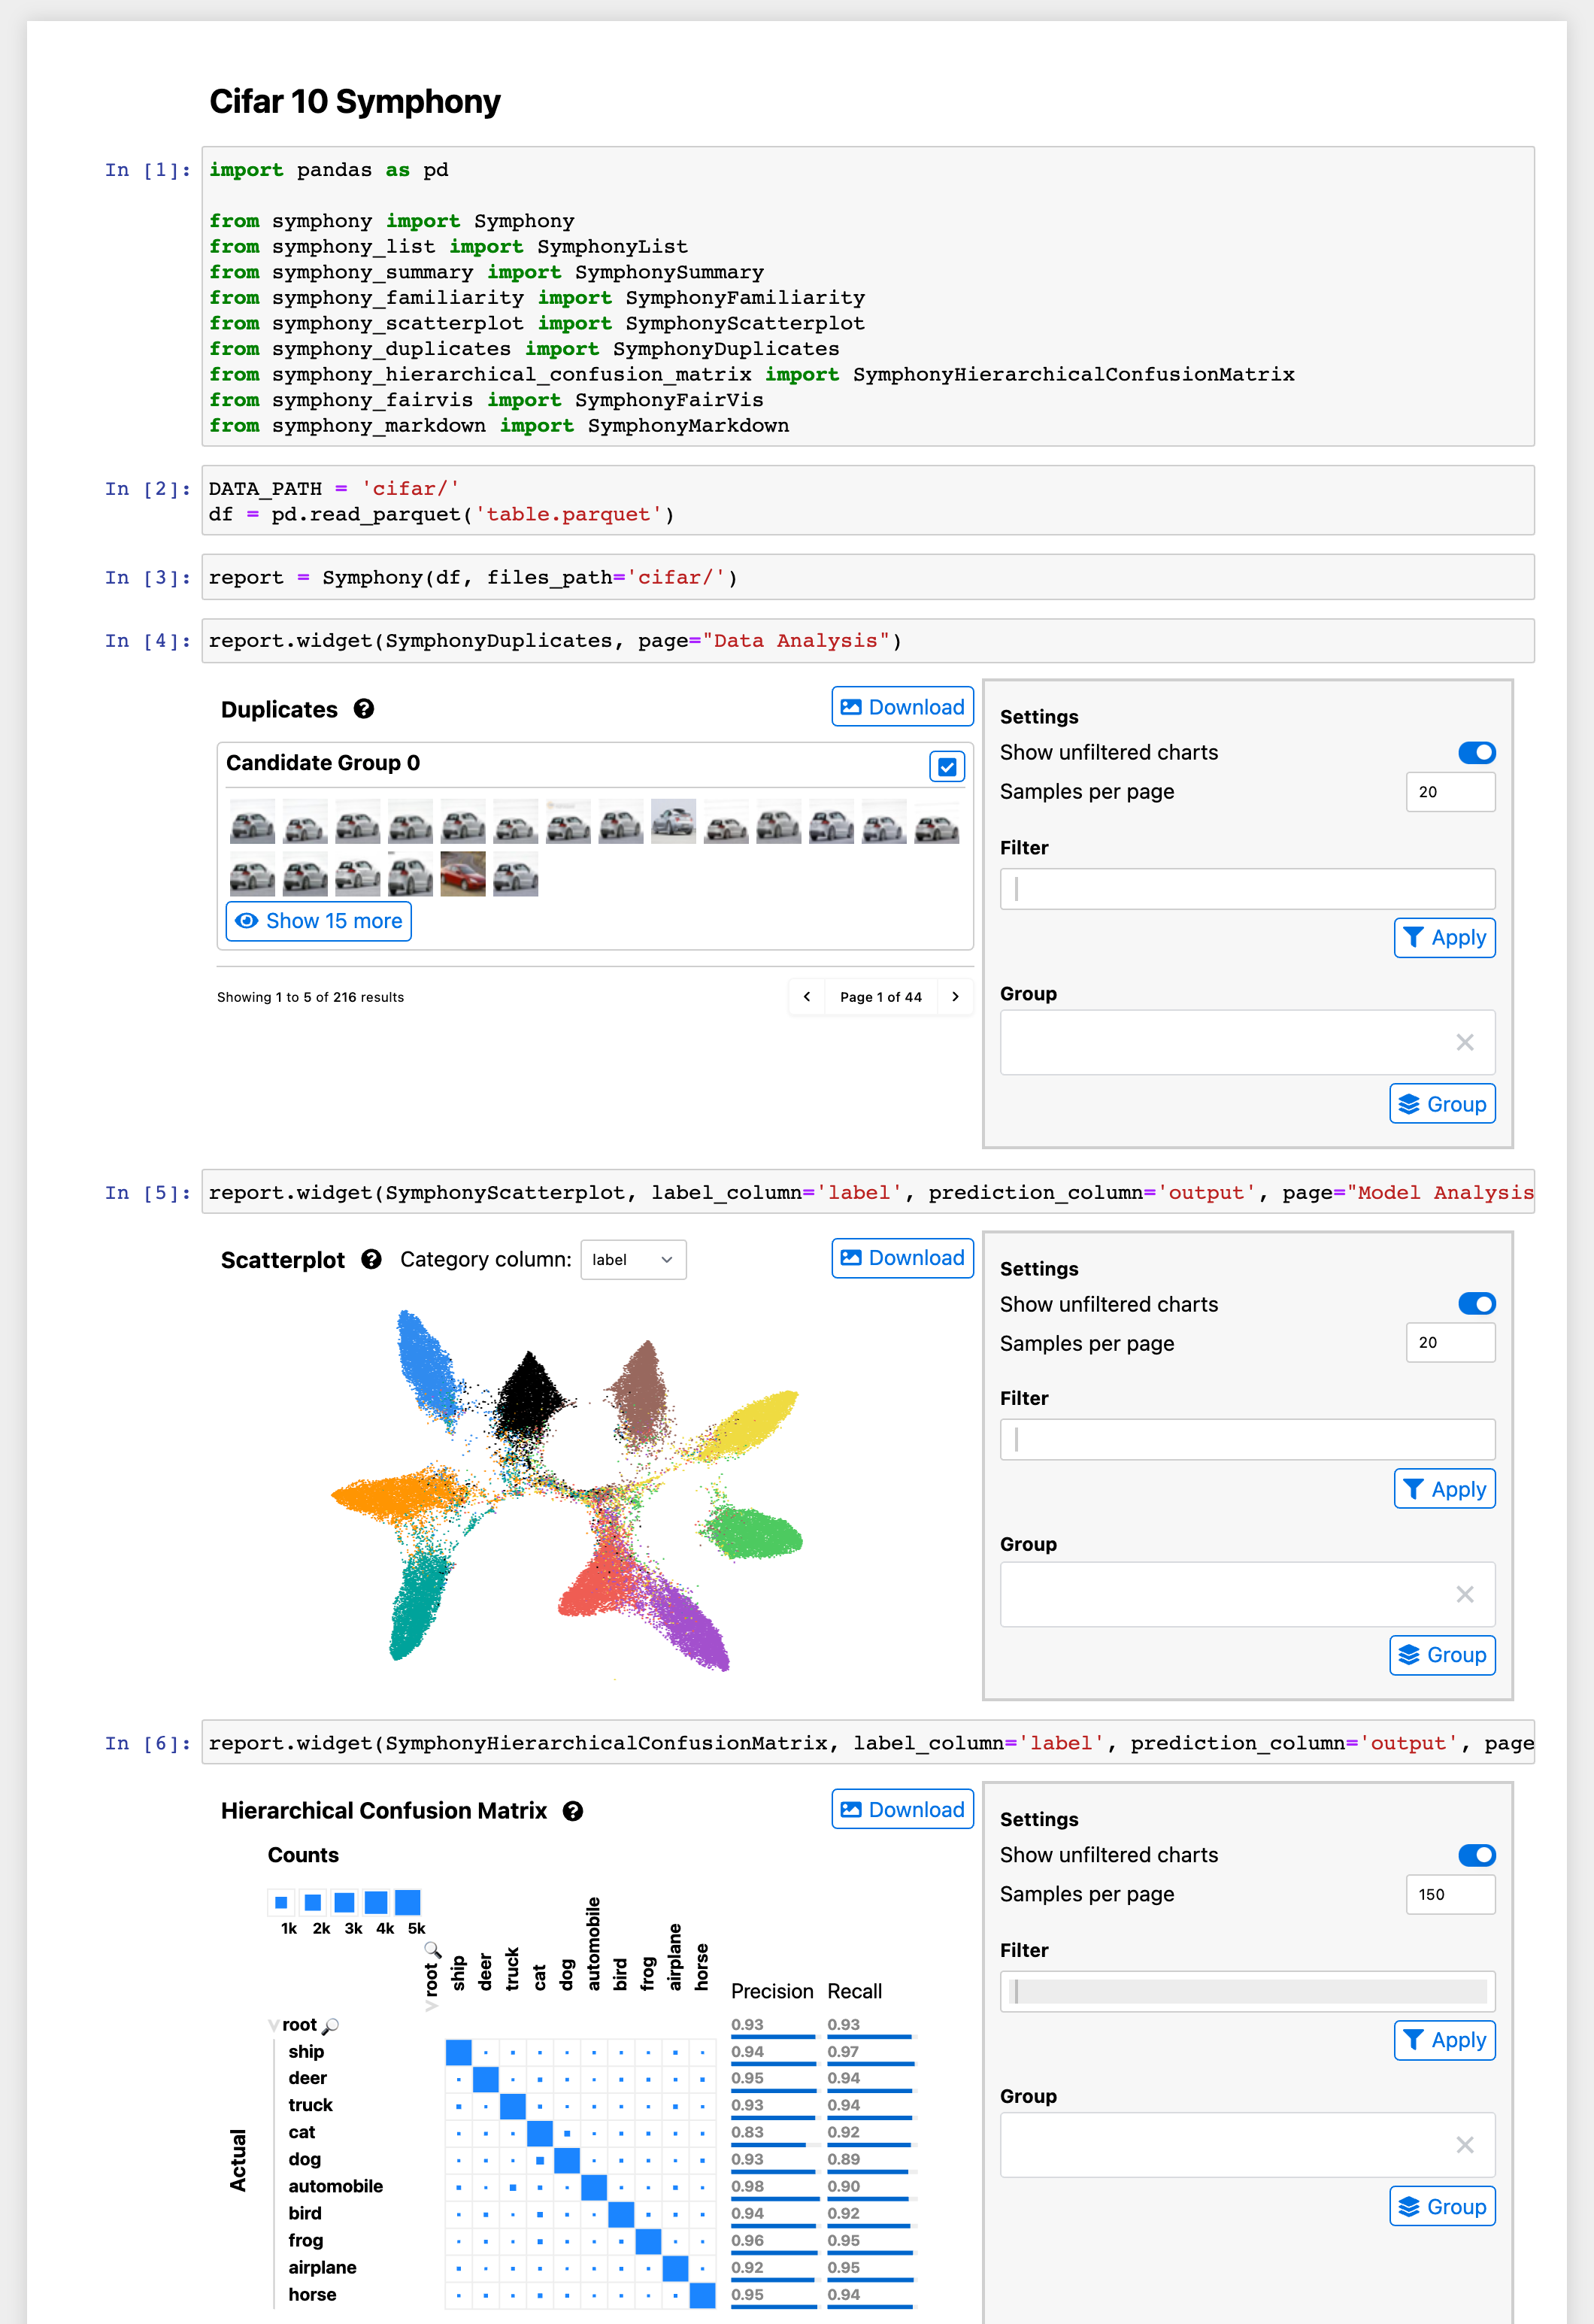The image size is (1594, 2324).
Task: Click Group button in Confusion Matrix settings
Action: coord(1442,2206)
